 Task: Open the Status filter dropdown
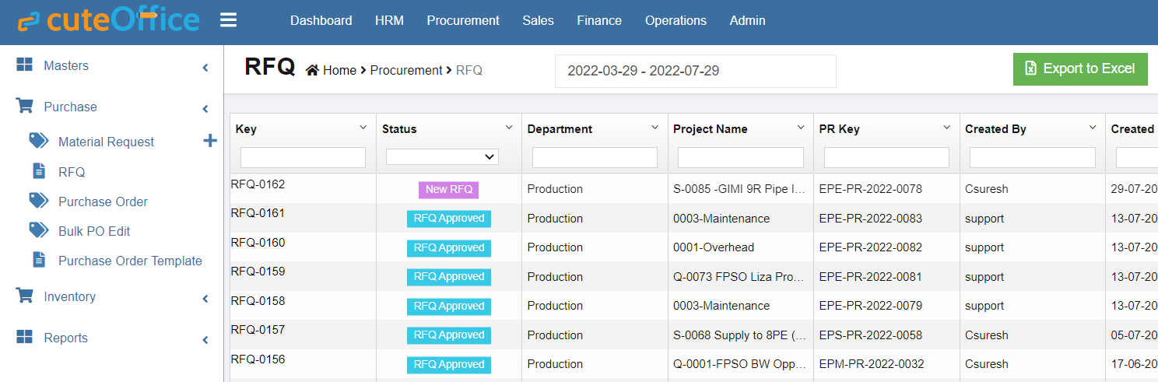pyautogui.click(x=442, y=157)
